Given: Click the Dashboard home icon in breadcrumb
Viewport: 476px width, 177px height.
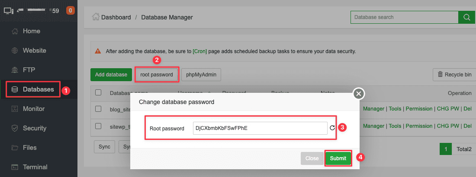Looking at the screenshot, I should 96,17.
